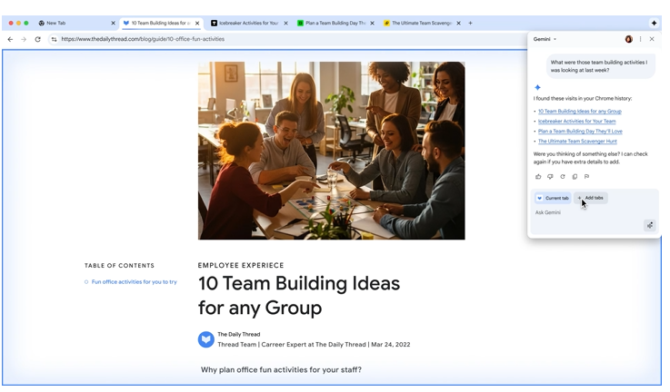This screenshot has width=670, height=392.
Task: Click the user's team building question bubble
Action: point(600,66)
